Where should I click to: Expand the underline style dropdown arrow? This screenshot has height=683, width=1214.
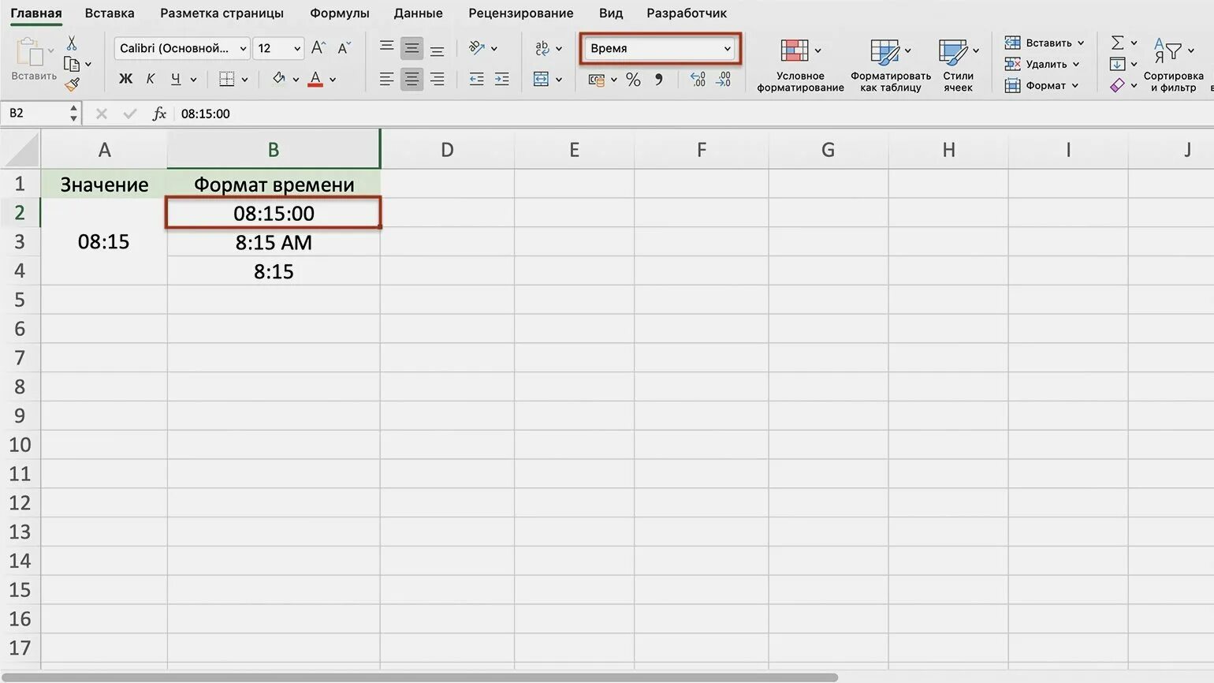[193, 80]
